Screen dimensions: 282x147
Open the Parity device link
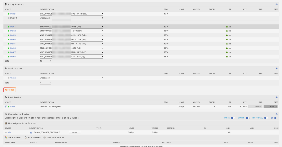pyautogui.click(x=13, y=14)
